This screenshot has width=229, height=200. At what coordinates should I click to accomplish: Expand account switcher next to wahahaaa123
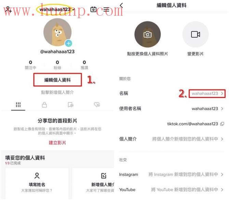pos(74,10)
